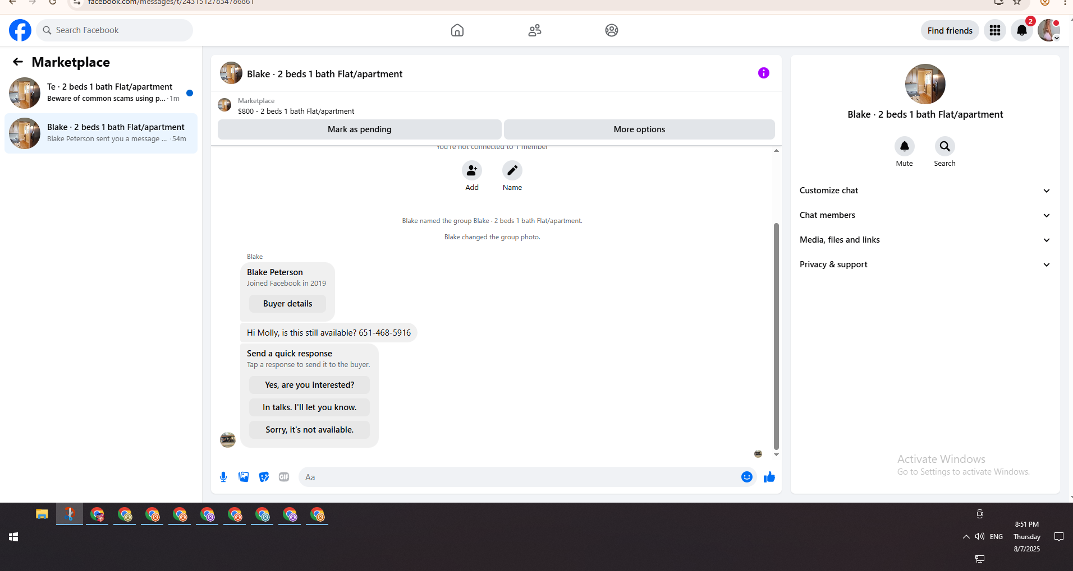Click the listing thumbnail beside the Marketplace price
This screenshot has height=571, width=1073.
pos(224,105)
